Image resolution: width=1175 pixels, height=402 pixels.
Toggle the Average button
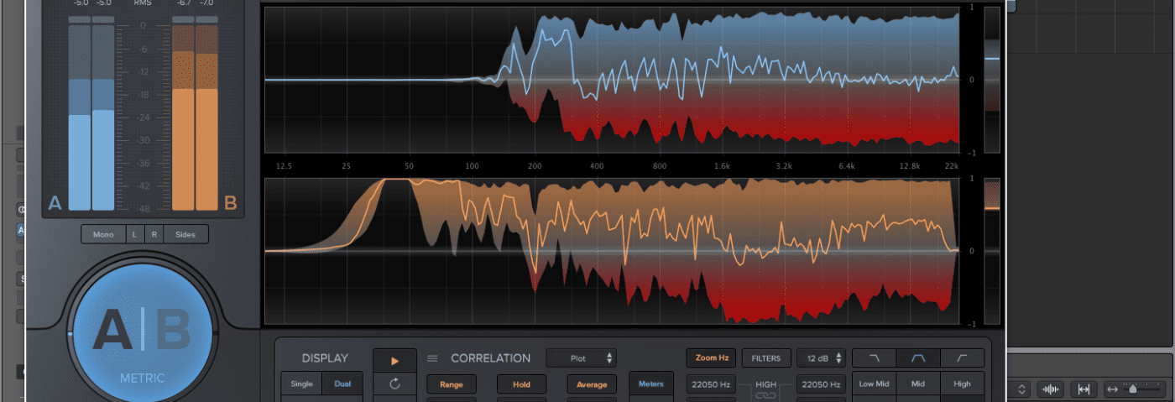coord(590,384)
